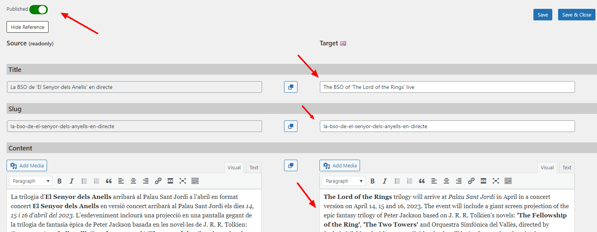Open Paragraph dropdown in source editor

(30, 181)
